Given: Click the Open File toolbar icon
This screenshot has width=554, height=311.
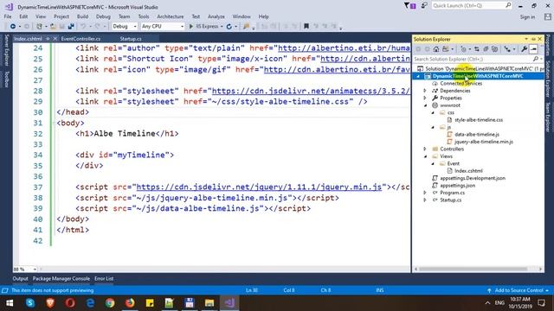Looking at the screenshot, I should pos(53,27).
